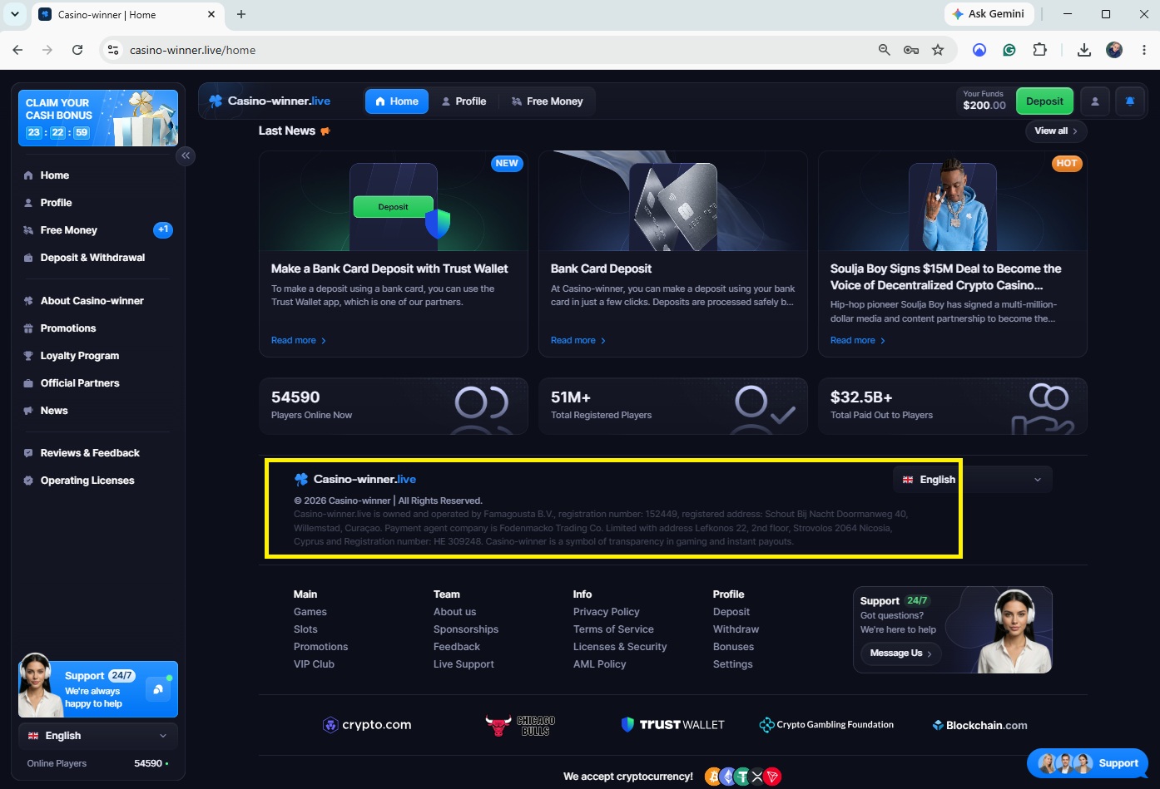Click the crypto.com partner logo
The height and width of the screenshot is (789, 1160).
tap(367, 725)
